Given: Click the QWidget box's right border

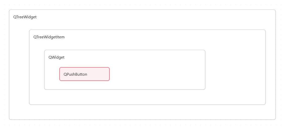Looking at the screenshot, I should 205,70.
